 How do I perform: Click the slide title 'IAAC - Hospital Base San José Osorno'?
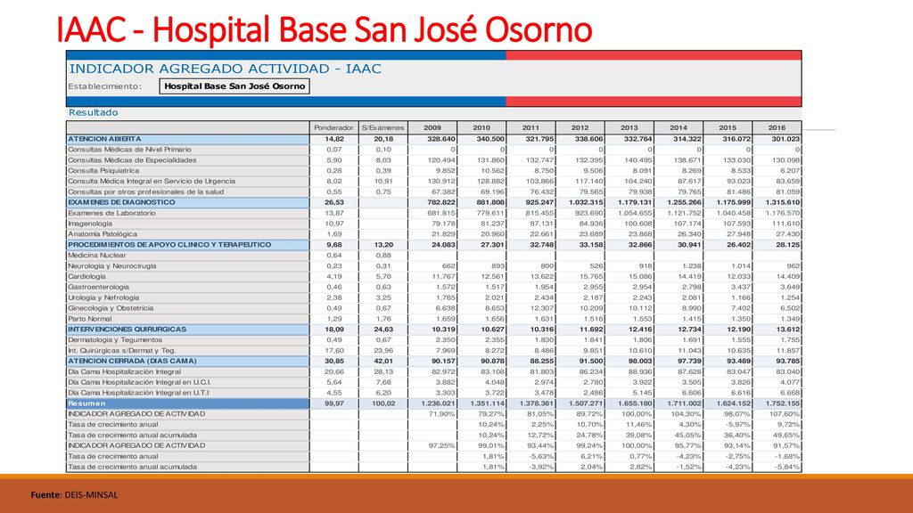tap(325, 29)
